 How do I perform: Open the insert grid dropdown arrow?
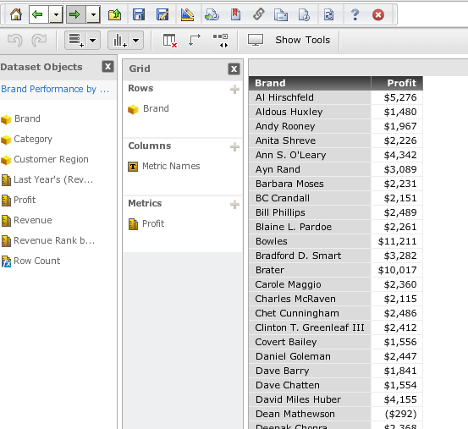coord(93,40)
